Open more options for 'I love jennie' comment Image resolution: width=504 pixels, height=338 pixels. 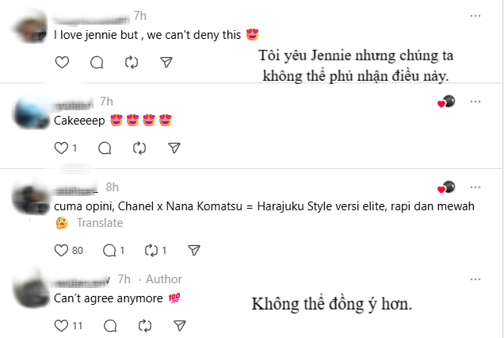(475, 16)
